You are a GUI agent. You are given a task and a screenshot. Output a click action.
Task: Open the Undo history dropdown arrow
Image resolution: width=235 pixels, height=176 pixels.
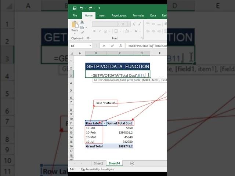85,8
